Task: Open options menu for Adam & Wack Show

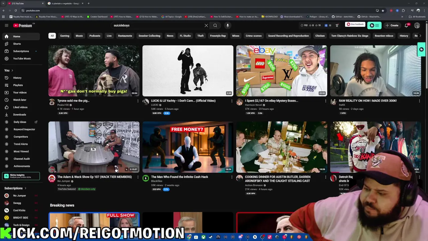Action: pyautogui.click(x=138, y=177)
